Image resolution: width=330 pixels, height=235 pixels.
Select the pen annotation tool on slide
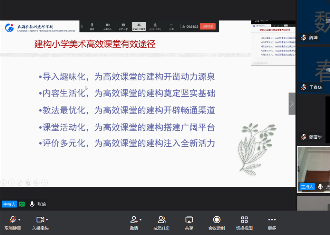click(20, 183)
